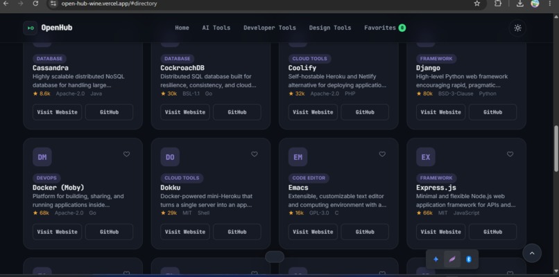The width and height of the screenshot is (559, 277).
Task: Favorite the Docker (Moby) card heart
Action: (x=126, y=154)
